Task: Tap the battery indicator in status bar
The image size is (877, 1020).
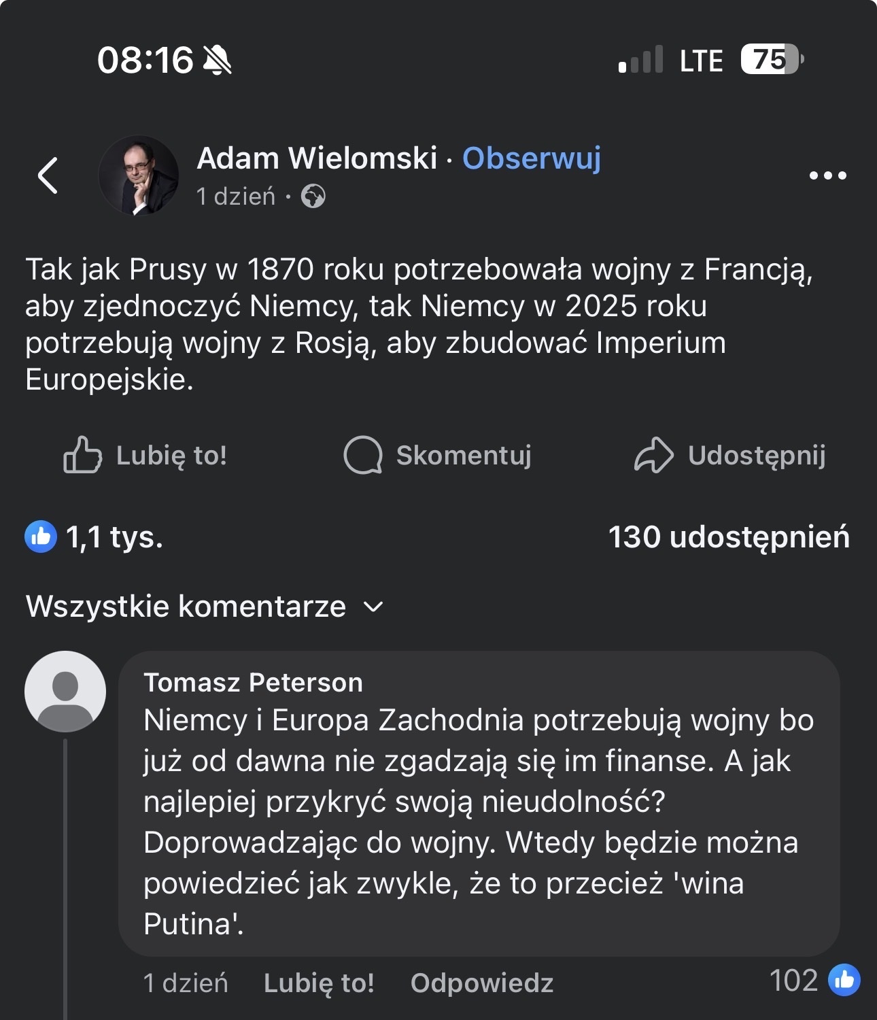Action: (772, 60)
